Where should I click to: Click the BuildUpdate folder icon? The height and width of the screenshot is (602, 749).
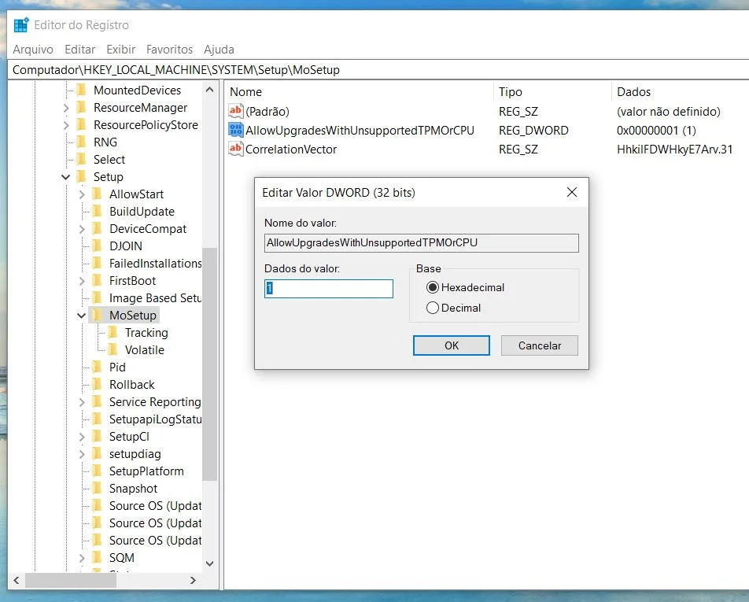click(97, 211)
